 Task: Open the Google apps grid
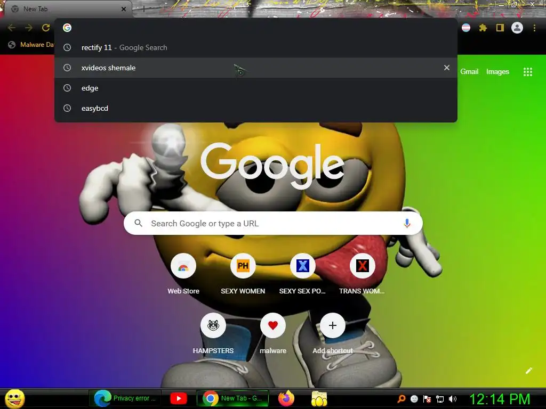click(x=528, y=72)
